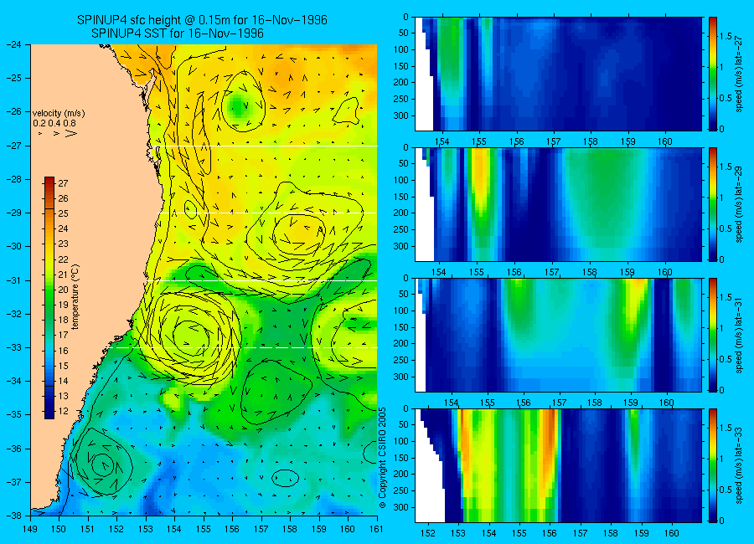Image resolution: width=754 pixels, height=544 pixels.
Task: Click the -38 latitude label on map axis
Action: 14,516
